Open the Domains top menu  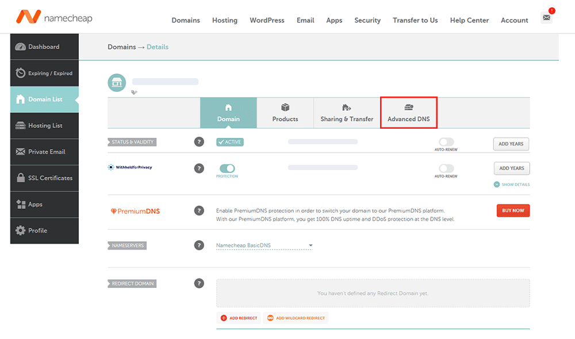pos(186,20)
